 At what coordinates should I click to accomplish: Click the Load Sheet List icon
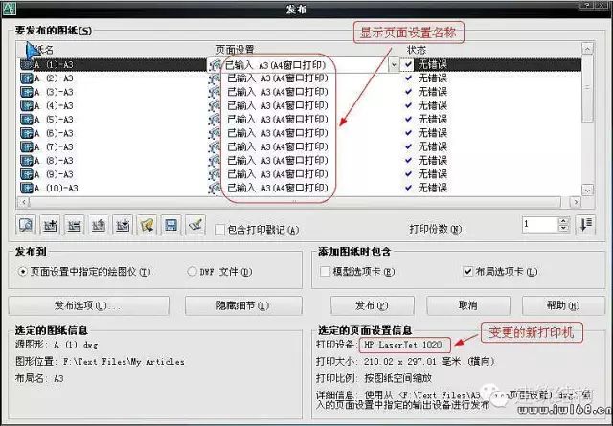[x=147, y=225]
